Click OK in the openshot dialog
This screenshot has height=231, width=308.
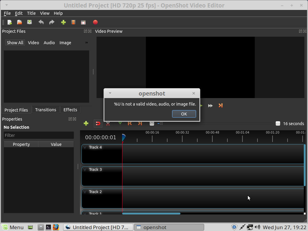point(184,114)
